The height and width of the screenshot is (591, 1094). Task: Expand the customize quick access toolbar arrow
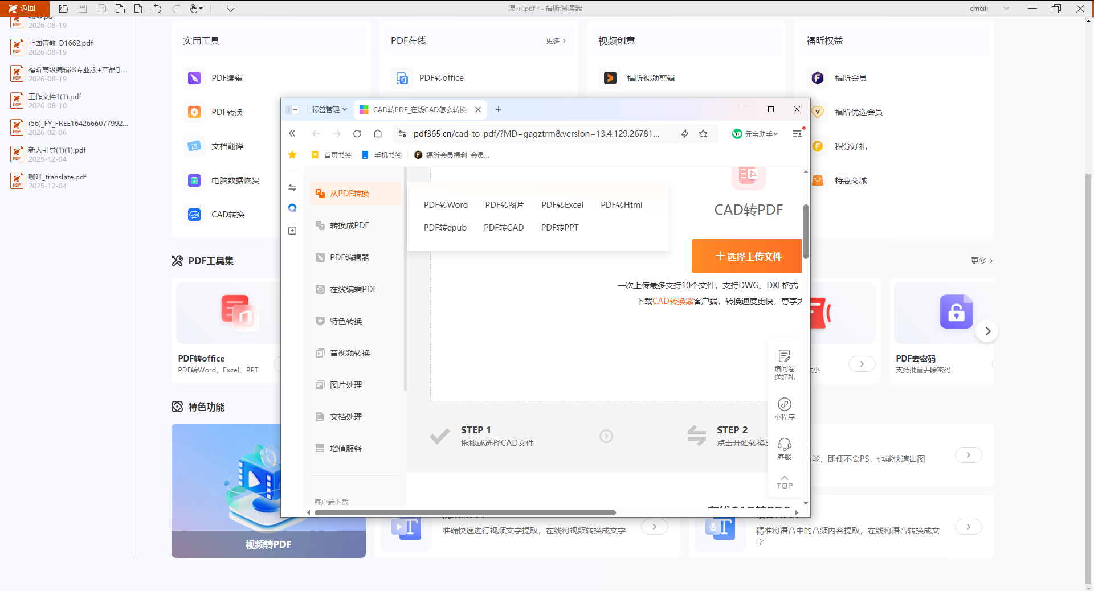coord(231,9)
